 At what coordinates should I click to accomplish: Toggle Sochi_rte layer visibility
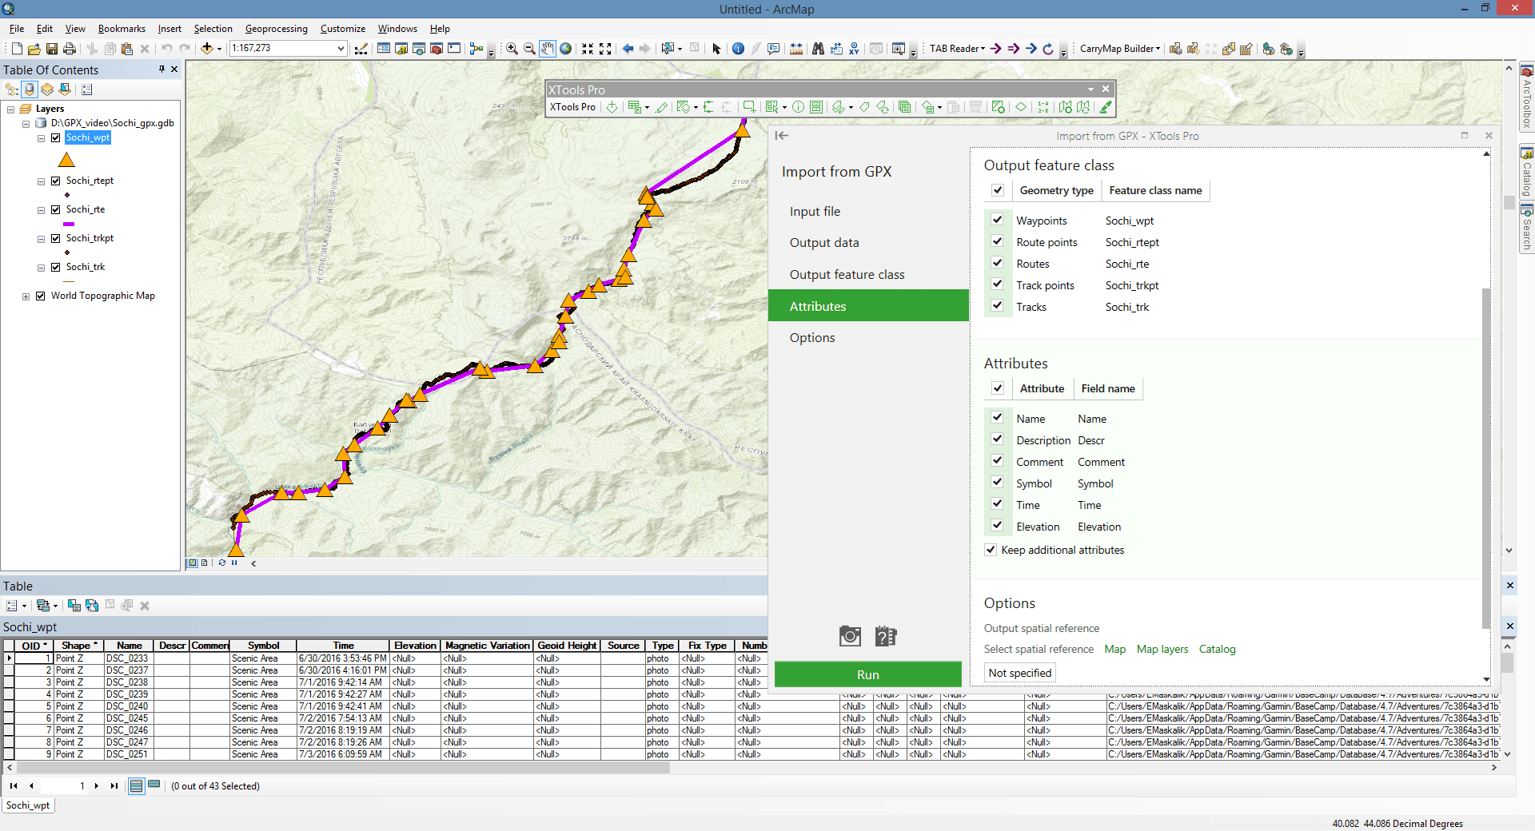[56, 209]
